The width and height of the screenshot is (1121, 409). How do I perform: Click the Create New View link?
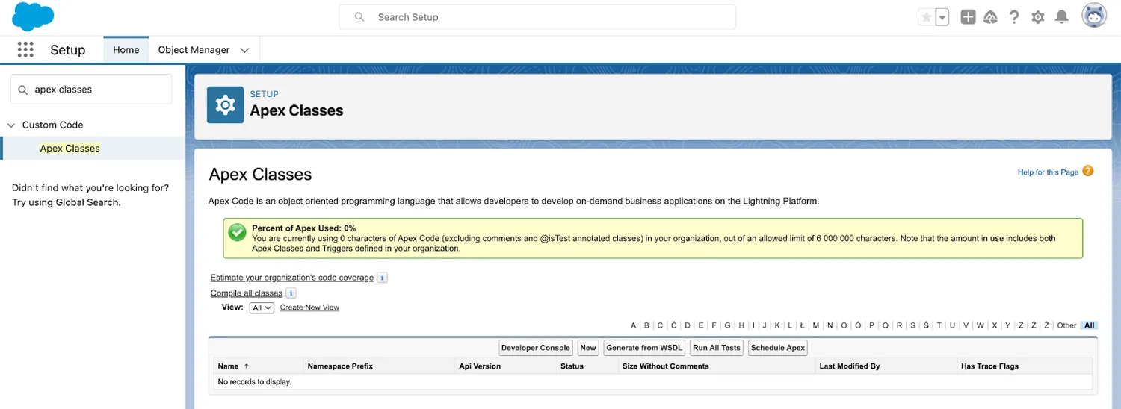click(309, 307)
